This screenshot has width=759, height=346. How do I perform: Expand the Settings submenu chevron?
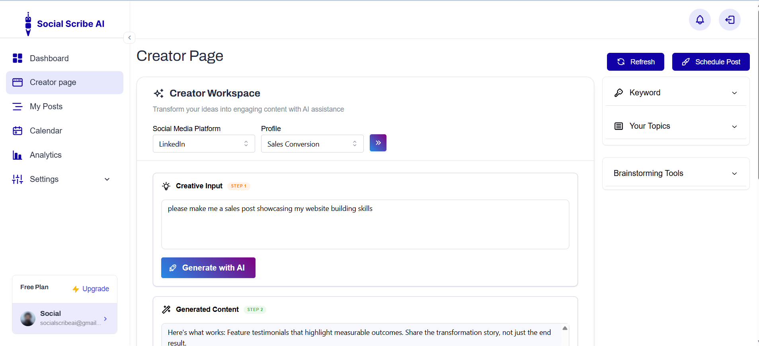107,179
